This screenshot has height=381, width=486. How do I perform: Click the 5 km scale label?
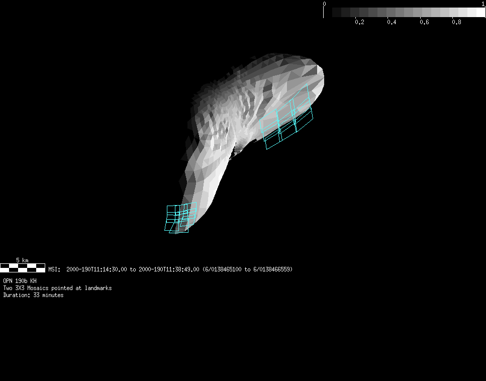[x=22, y=260]
